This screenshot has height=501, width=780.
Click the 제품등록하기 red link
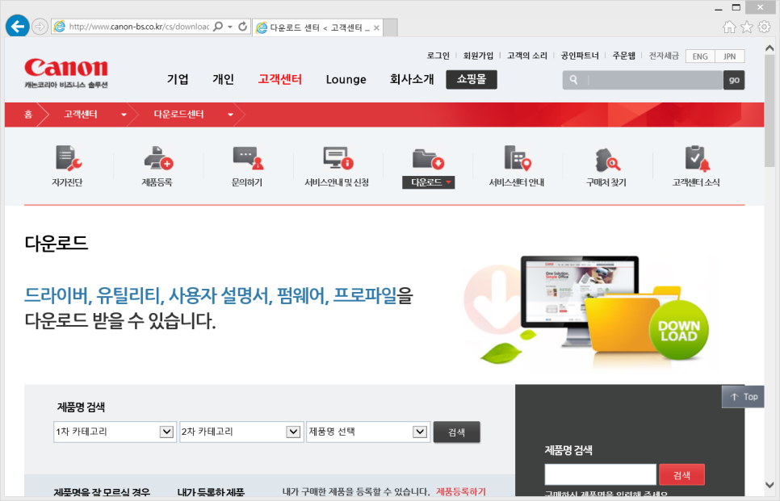[461, 491]
